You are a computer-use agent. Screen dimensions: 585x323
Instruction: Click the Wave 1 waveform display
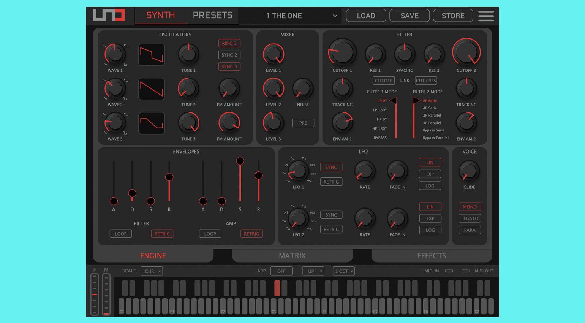pyautogui.click(x=152, y=55)
